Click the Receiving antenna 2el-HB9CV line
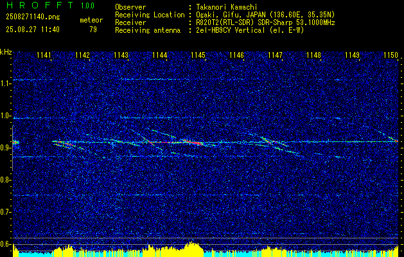The image size is (404, 257). (x=209, y=30)
